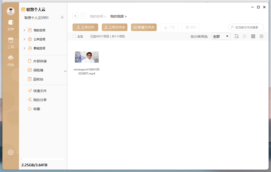The width and height of the screenshot is (271, 172).
Task: Click the 新建文件夹 new folder button
Action: pyautogui.click(x=144, y=27)
